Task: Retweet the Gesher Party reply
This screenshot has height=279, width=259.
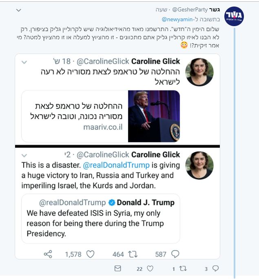Action: pos(183,269)
